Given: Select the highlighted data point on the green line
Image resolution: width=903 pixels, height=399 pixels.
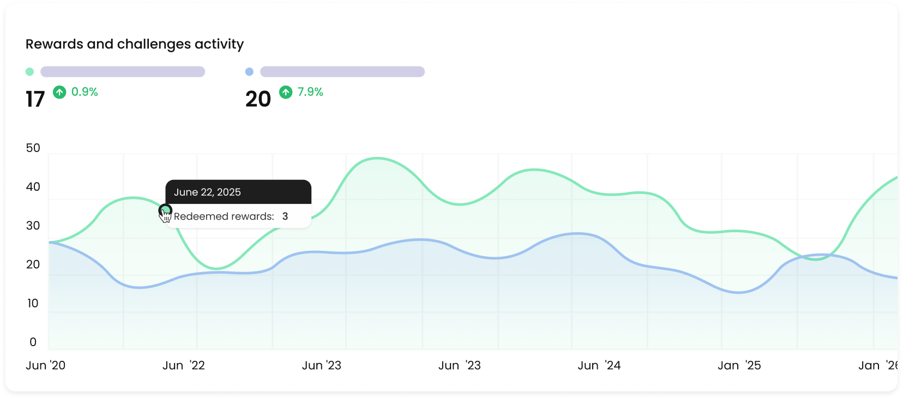Looking at the screenshot, I should click(165, 210).
